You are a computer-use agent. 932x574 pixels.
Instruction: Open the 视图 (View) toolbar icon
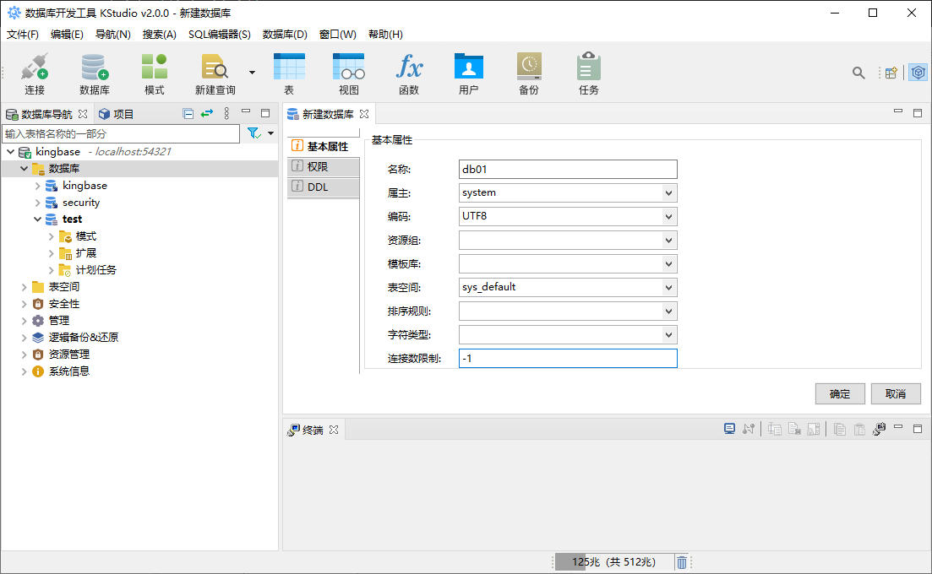point(348,68)
